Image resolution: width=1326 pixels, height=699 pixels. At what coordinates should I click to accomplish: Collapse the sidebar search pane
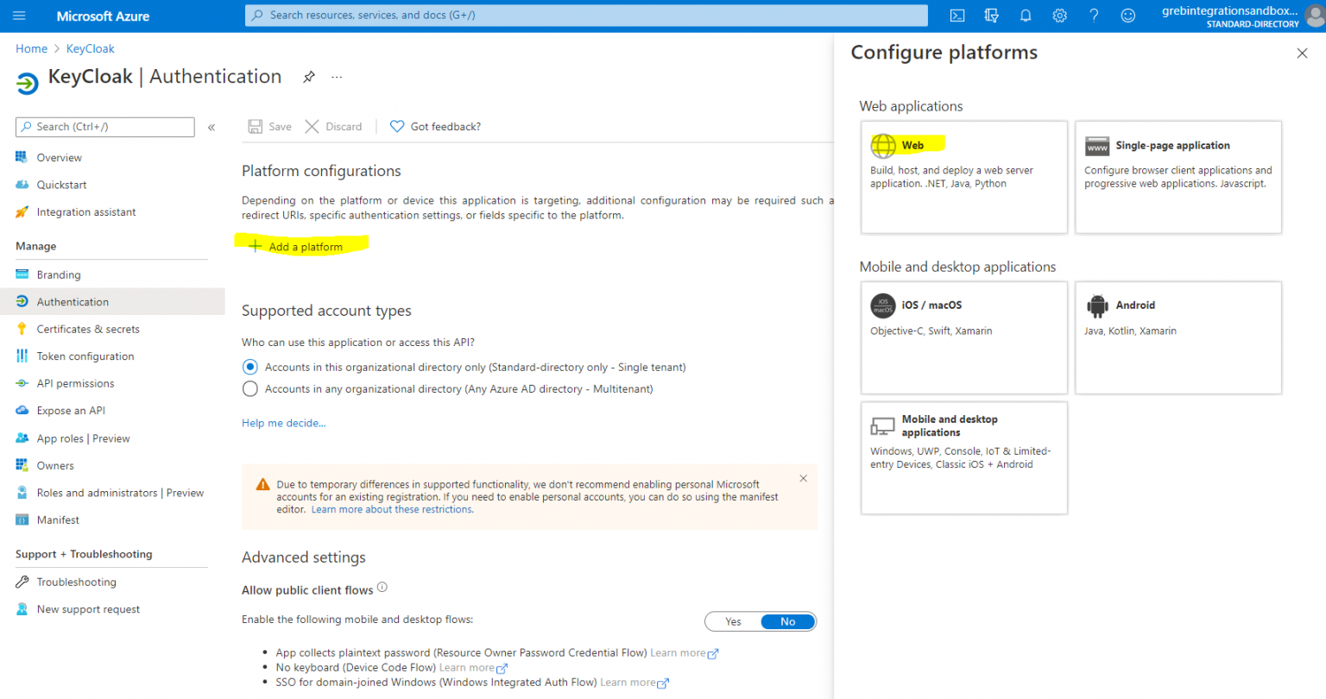(211, 126)
